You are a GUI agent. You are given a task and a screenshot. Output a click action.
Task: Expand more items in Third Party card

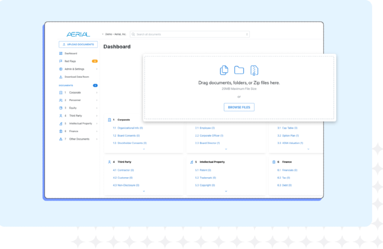(144, 191)
